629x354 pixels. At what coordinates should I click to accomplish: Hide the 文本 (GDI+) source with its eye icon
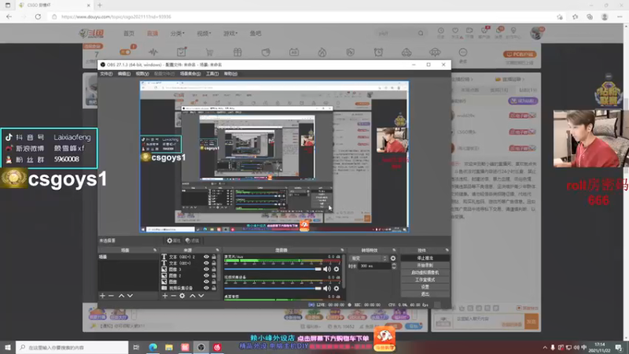click(206, 264)
